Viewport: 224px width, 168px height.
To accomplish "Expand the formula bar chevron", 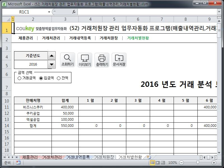I will (219, 12).
